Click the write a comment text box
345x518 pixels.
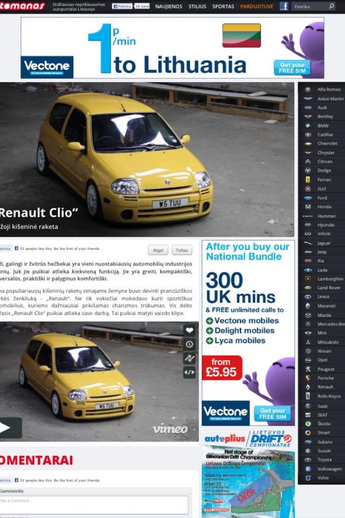(x=94, y=504)
